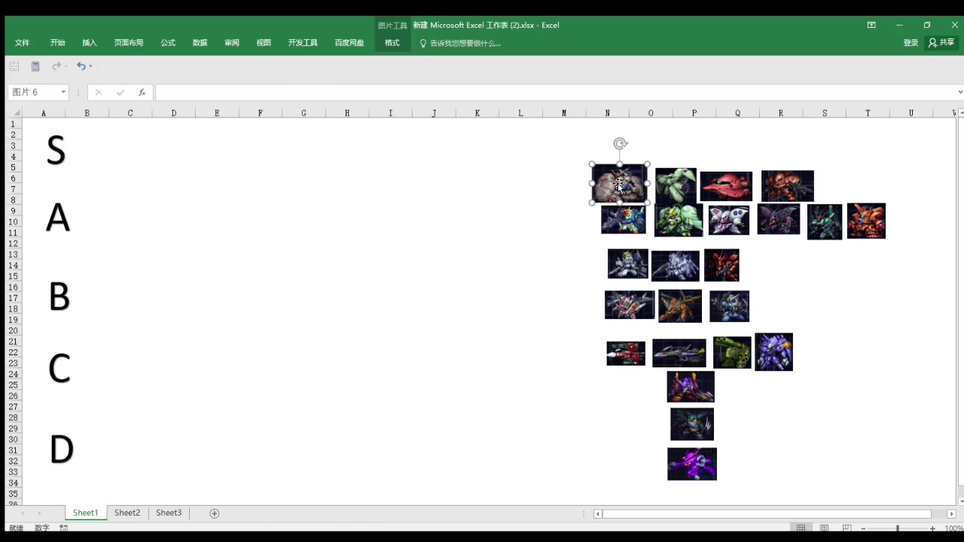Expand the formula bar with right chevron
The image size is (964, 542).
pyautogui.click(x=959, y=92)
